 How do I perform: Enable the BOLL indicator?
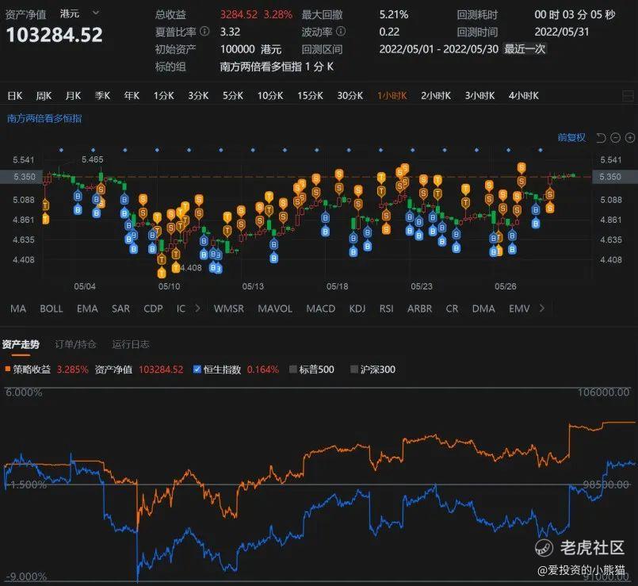(x=52, y=308)
